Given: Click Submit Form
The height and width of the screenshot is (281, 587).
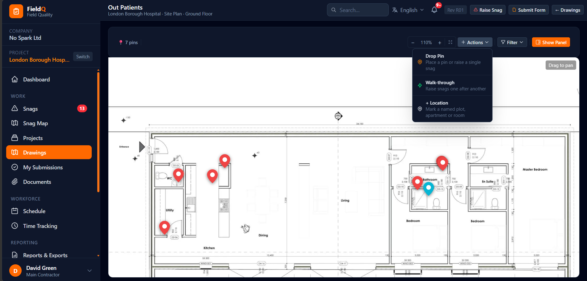Looking at the screenshot, I should point(529,10).
